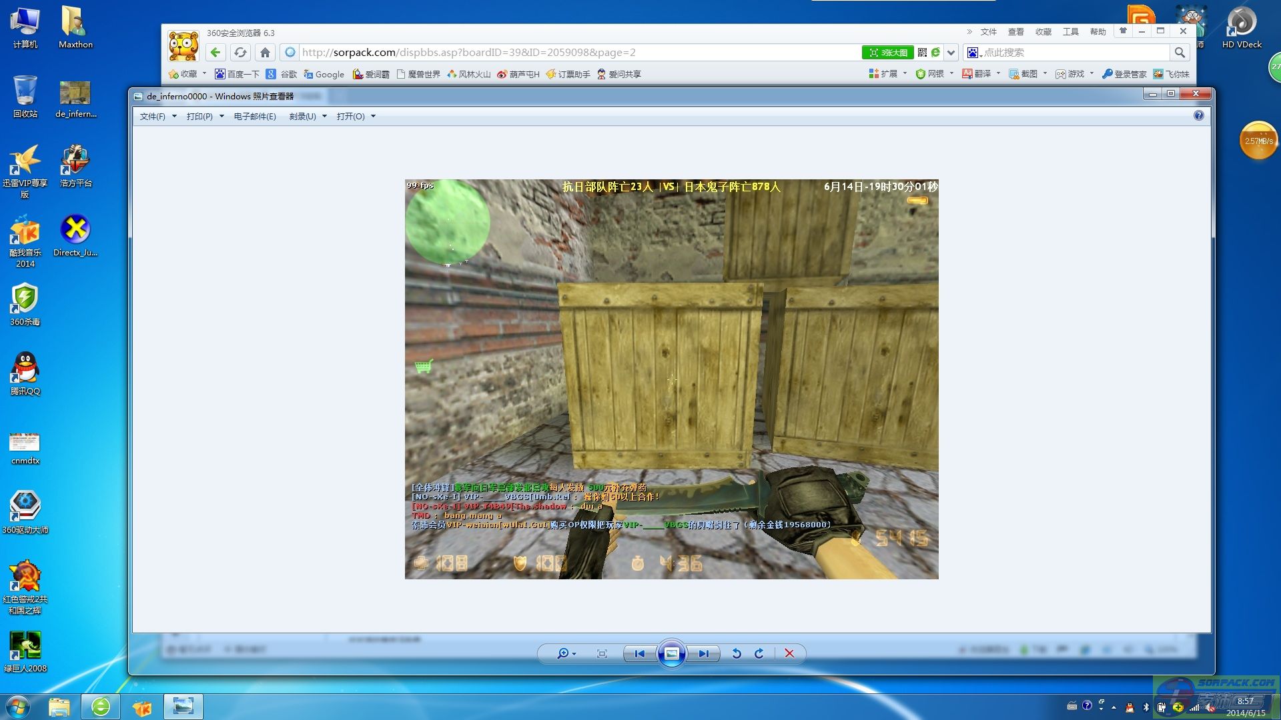Image resolution: width=1281 pixels, height=720 pixels.
Task: Click the photo viewer help icon
Action: click(1198, 115)
